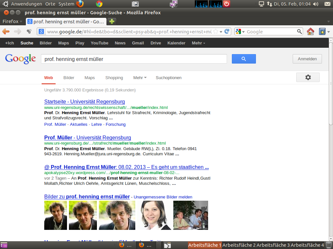333x249 pixels.
Task: Open the mail envelope indicator
Action: point(327,4)
